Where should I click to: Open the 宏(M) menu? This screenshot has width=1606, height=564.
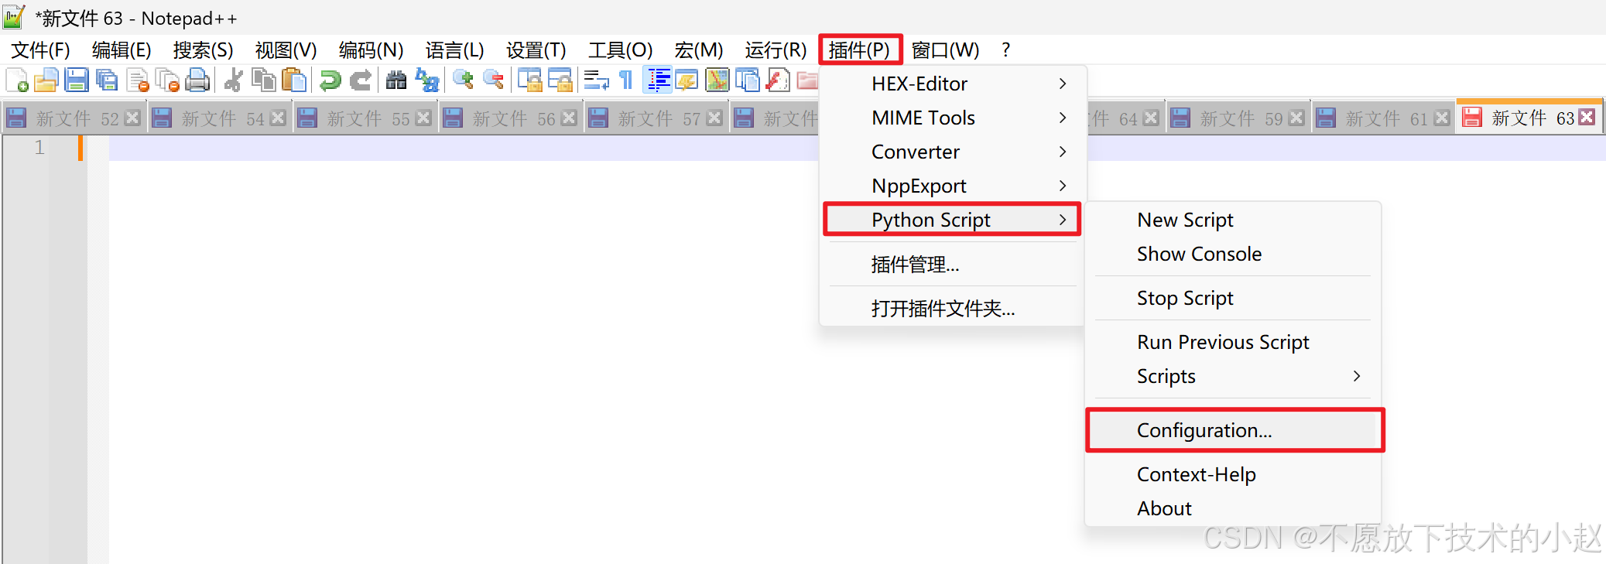click(699, 50)
